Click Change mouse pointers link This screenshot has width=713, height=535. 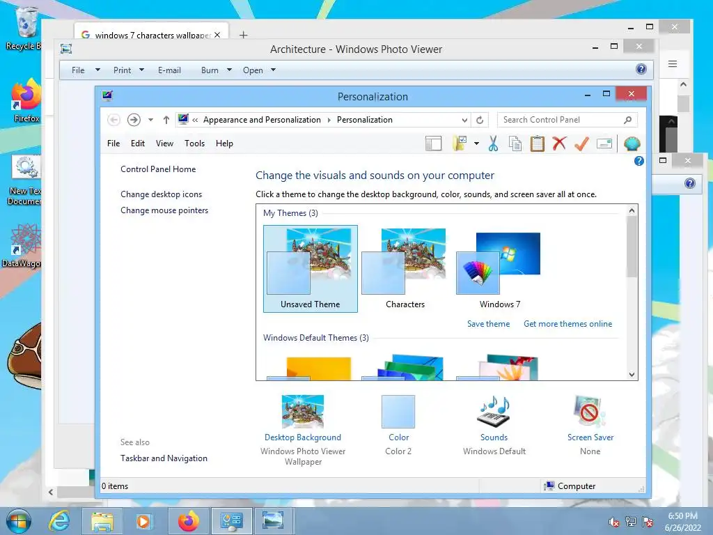[164, 210]
